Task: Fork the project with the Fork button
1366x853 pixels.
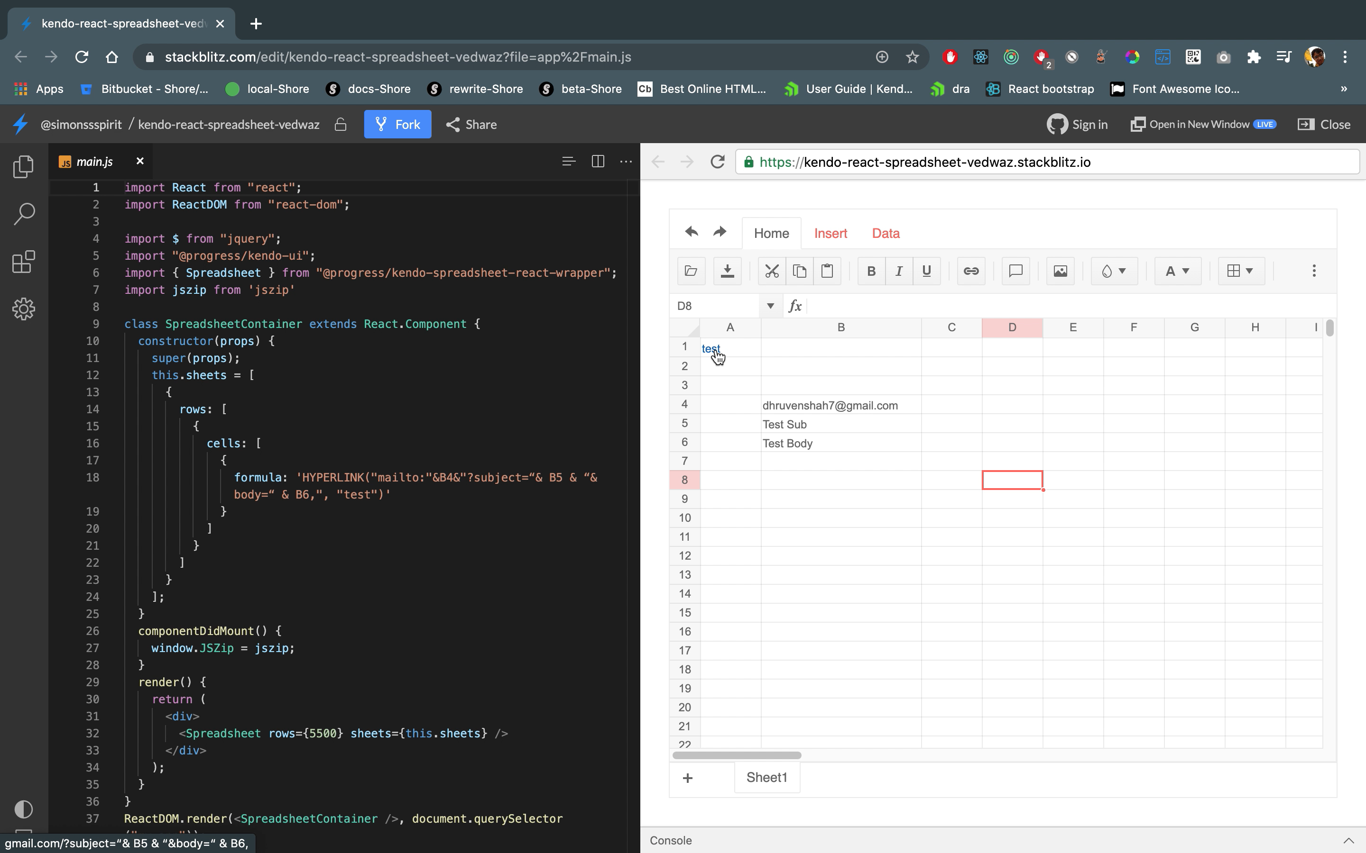Action: 397,124
